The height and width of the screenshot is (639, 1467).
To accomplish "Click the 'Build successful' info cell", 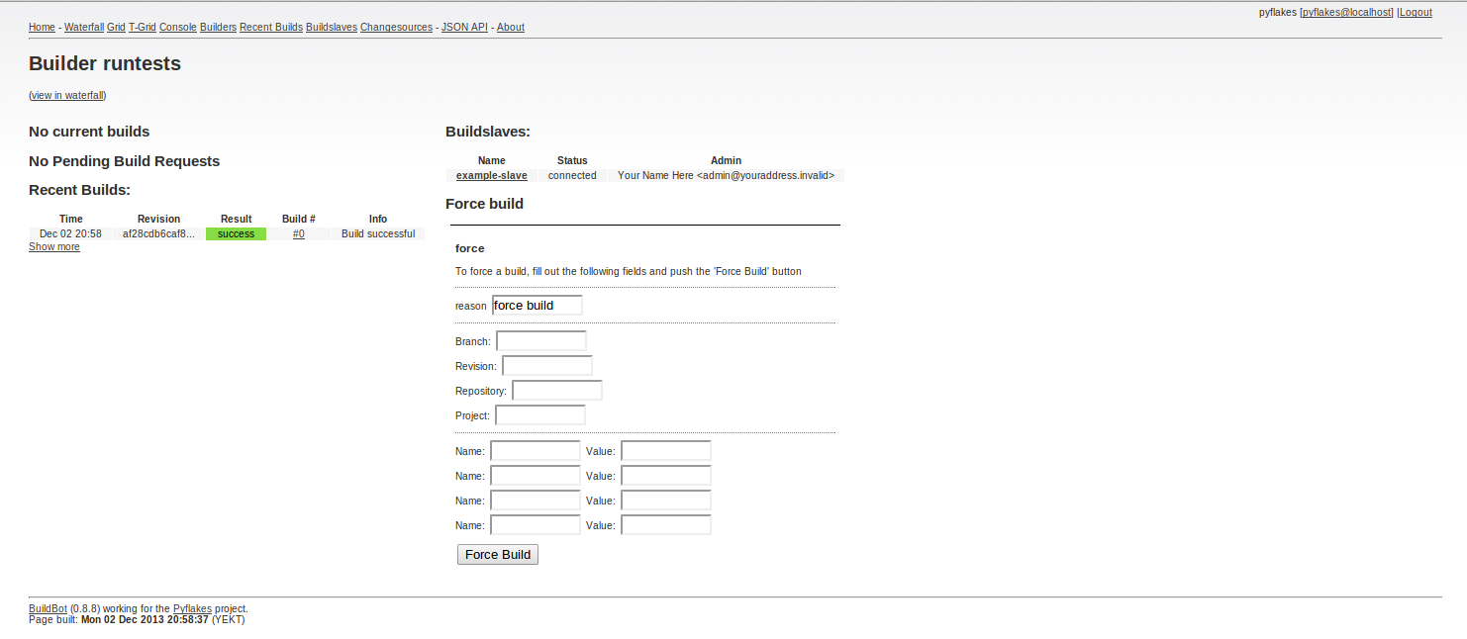I will [x=378, y=234].
